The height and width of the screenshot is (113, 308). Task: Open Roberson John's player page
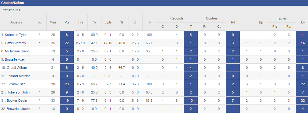[x=18, y=92]
